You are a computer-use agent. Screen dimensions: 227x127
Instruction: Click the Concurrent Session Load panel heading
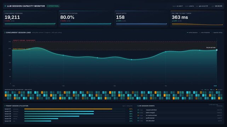pyautogui.click(x=18, y=32)
